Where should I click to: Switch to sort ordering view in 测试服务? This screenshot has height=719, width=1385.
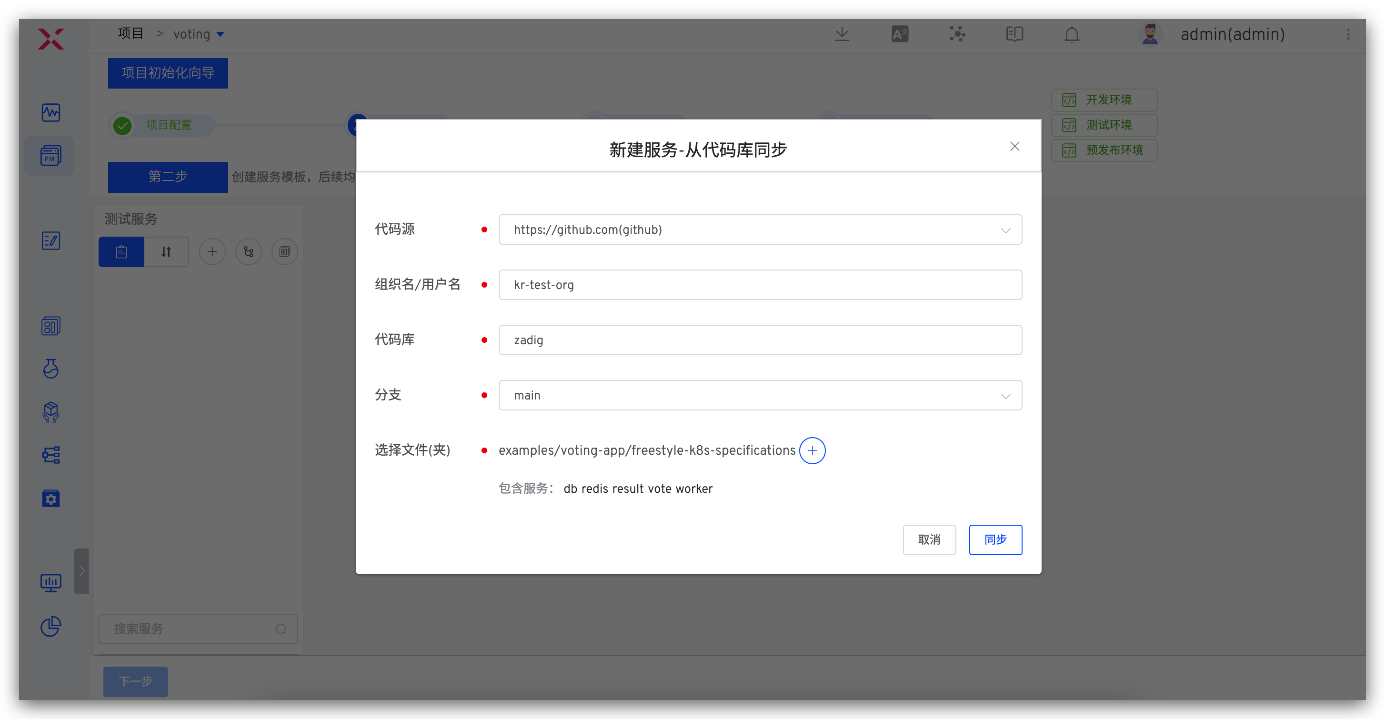tap(166, 251)
